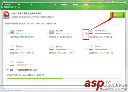This screenshot has width=128, height=92.
Task: Click the WIN7系统(C:) drive label
Action: coord(101,31)
